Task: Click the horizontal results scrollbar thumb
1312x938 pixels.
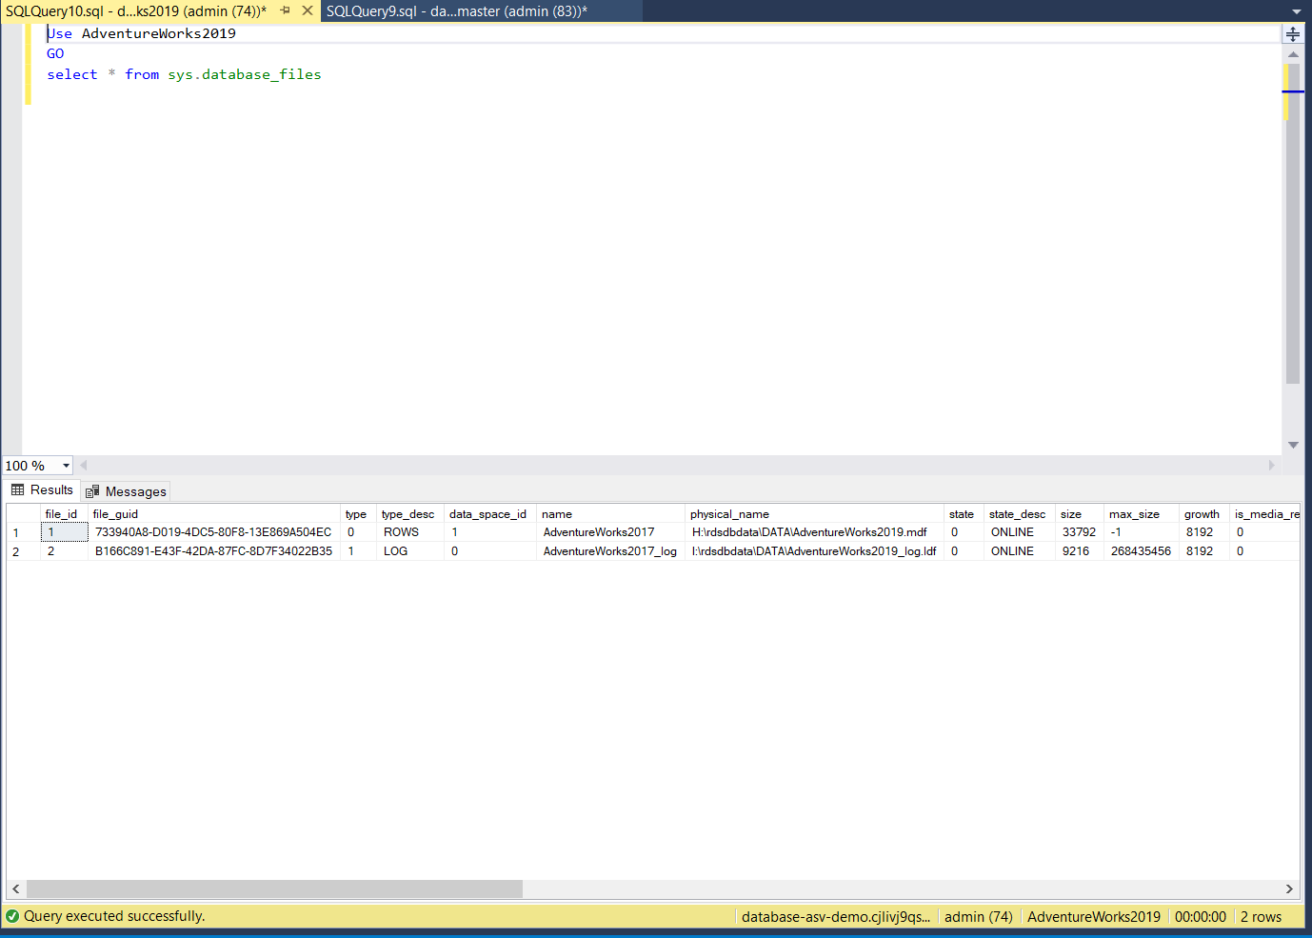Action: (274, 888)
